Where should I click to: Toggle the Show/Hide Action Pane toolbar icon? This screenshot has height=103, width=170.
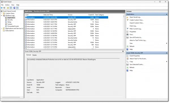pyautogui.click(x=17, y=8)
